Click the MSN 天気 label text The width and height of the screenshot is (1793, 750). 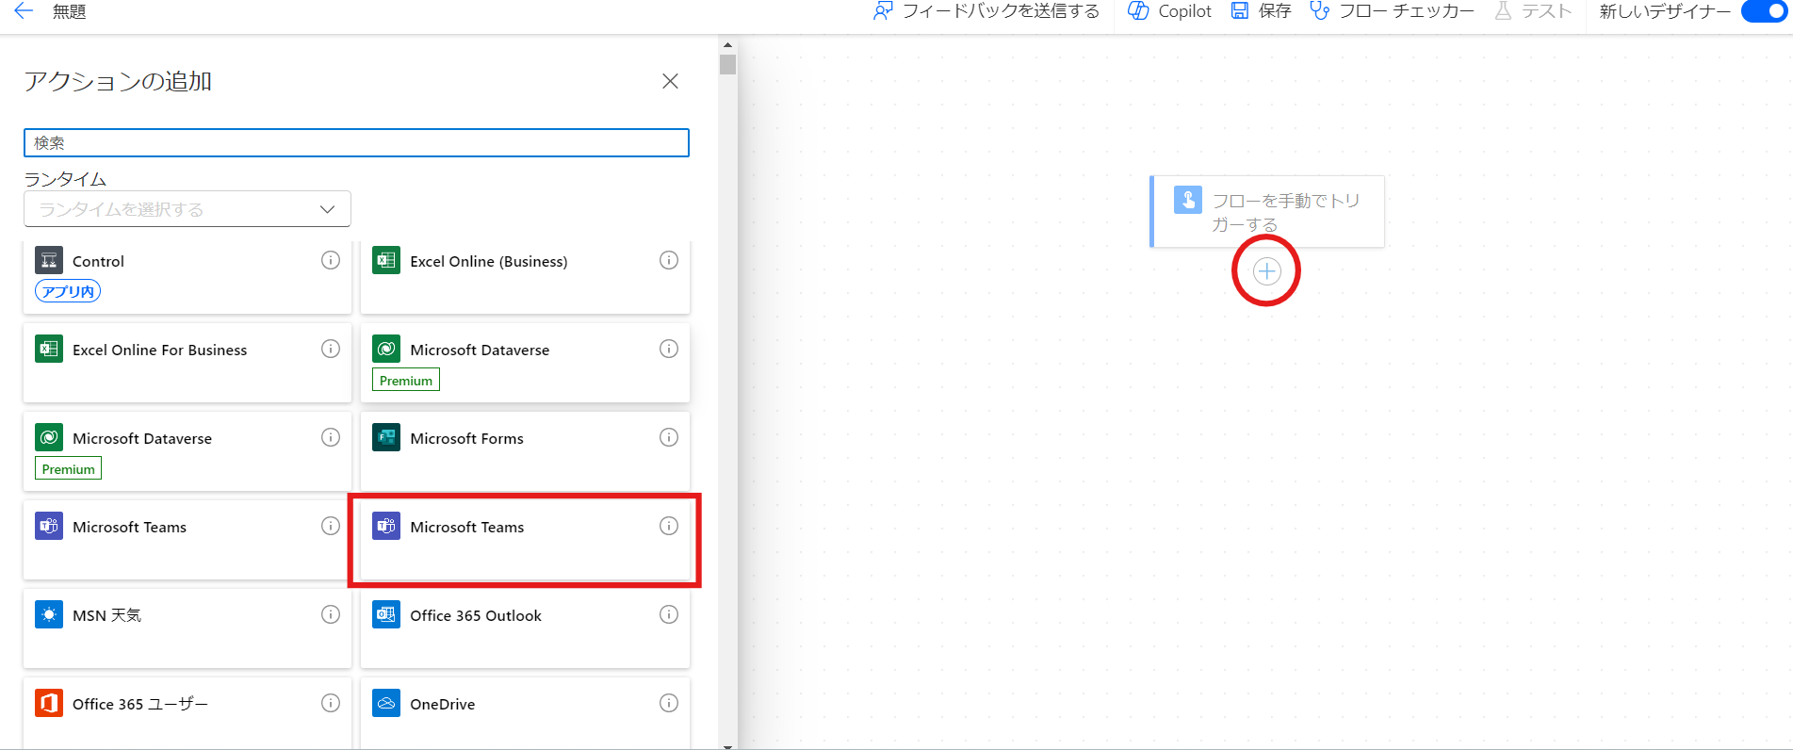(x=106, y=615)
